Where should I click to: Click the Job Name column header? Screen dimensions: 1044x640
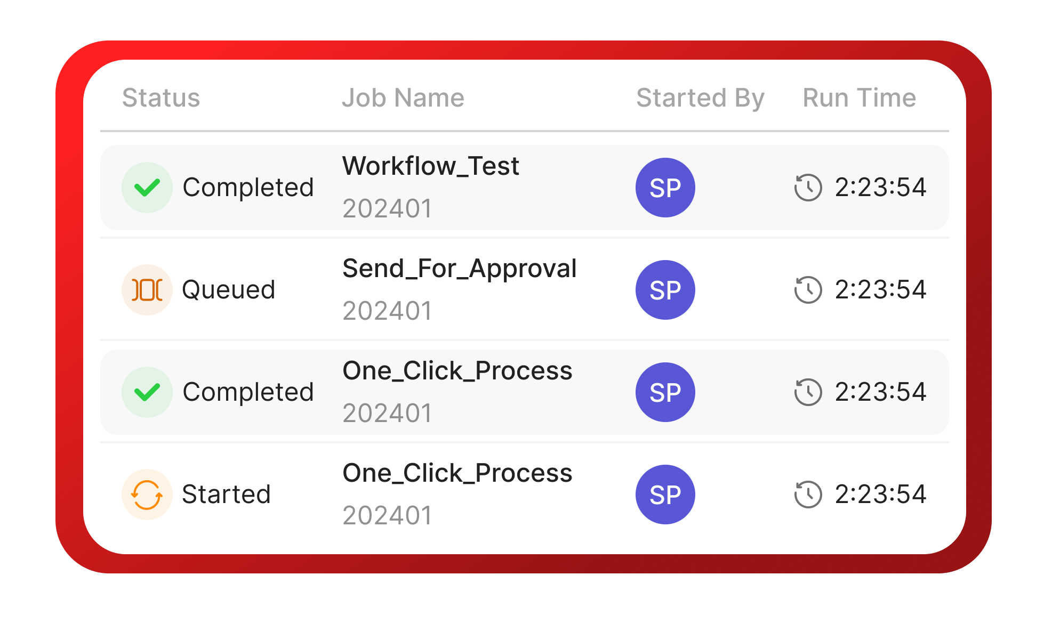point(403,98)
